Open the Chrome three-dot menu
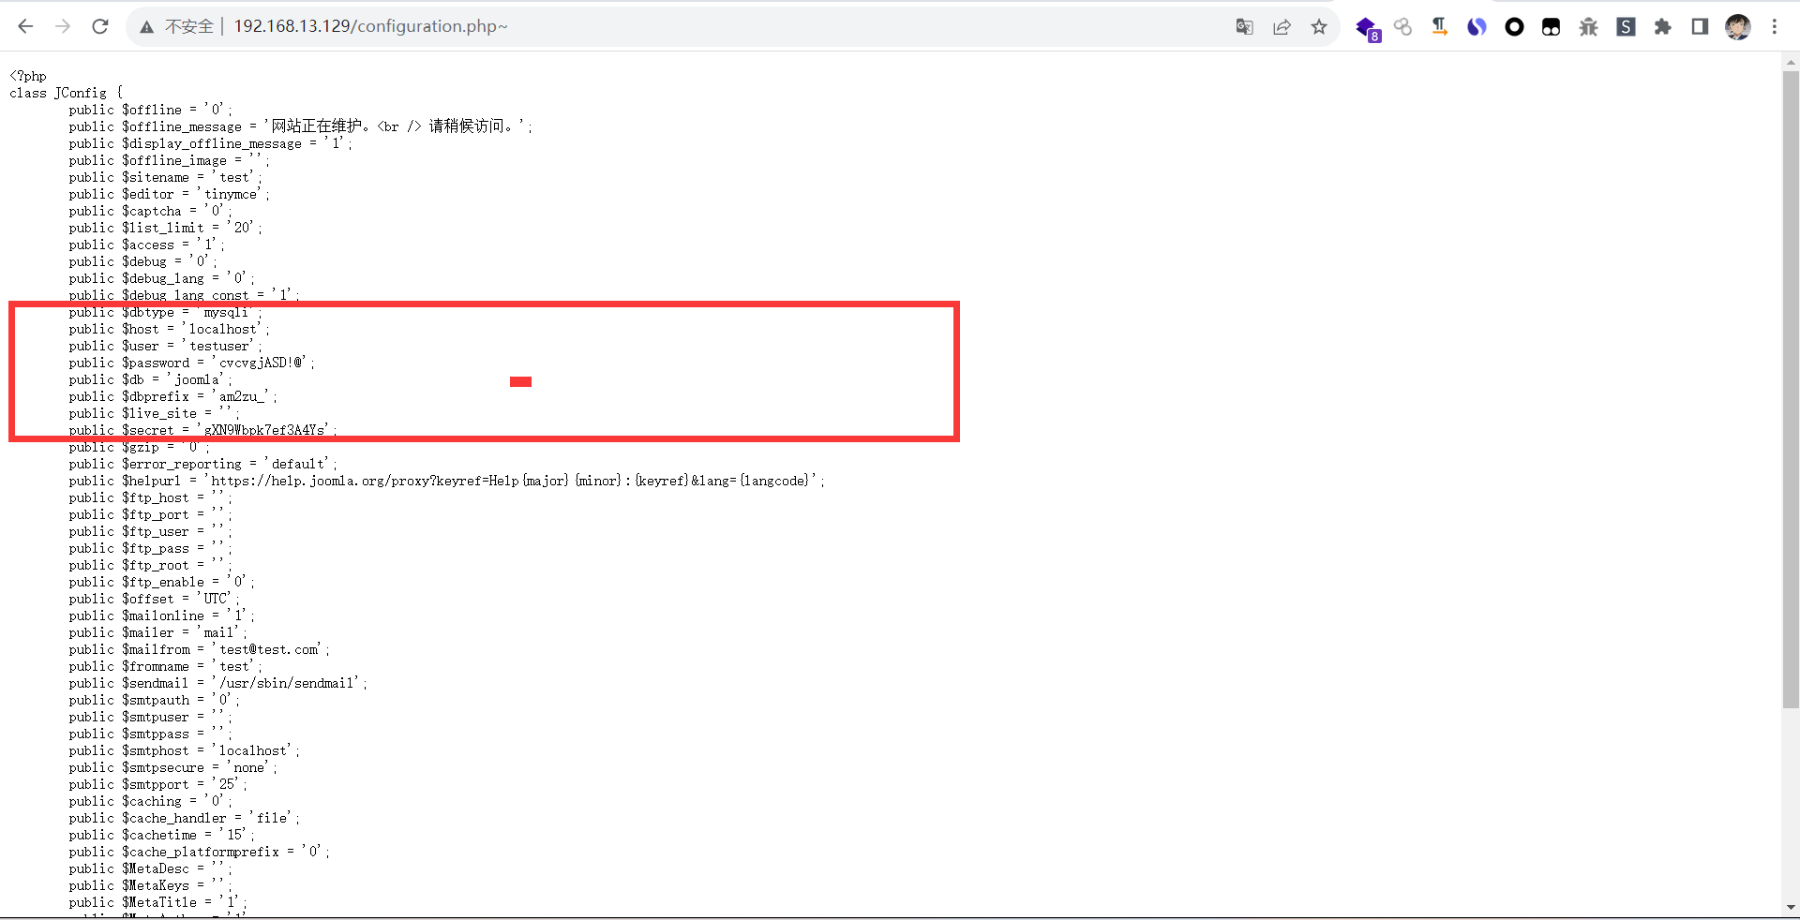The height and width of the screenshot is (920, 1800). pyautogui.click(x=1774, y=27)
